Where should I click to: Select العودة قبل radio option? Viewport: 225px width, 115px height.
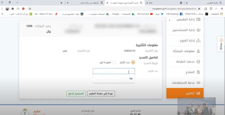(x=114, y=63)
